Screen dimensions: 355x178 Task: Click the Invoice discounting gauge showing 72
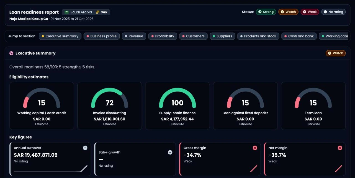pos(110,98)
